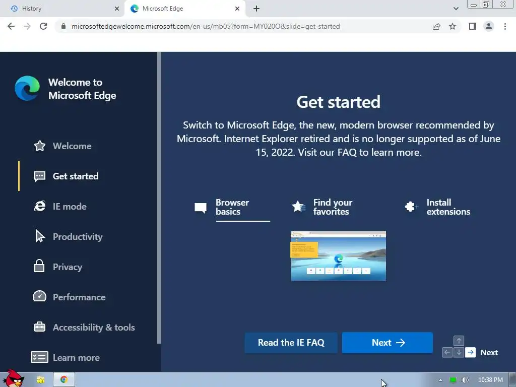Reload the current page

[43, 26]
